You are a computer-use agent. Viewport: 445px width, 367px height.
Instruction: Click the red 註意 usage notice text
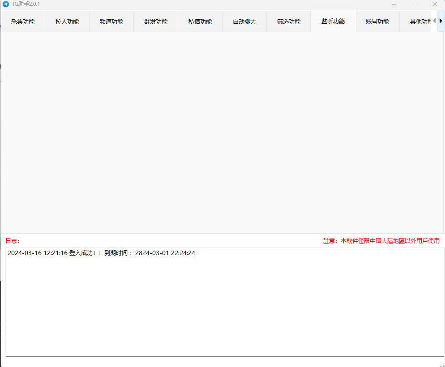click(381, 241)
